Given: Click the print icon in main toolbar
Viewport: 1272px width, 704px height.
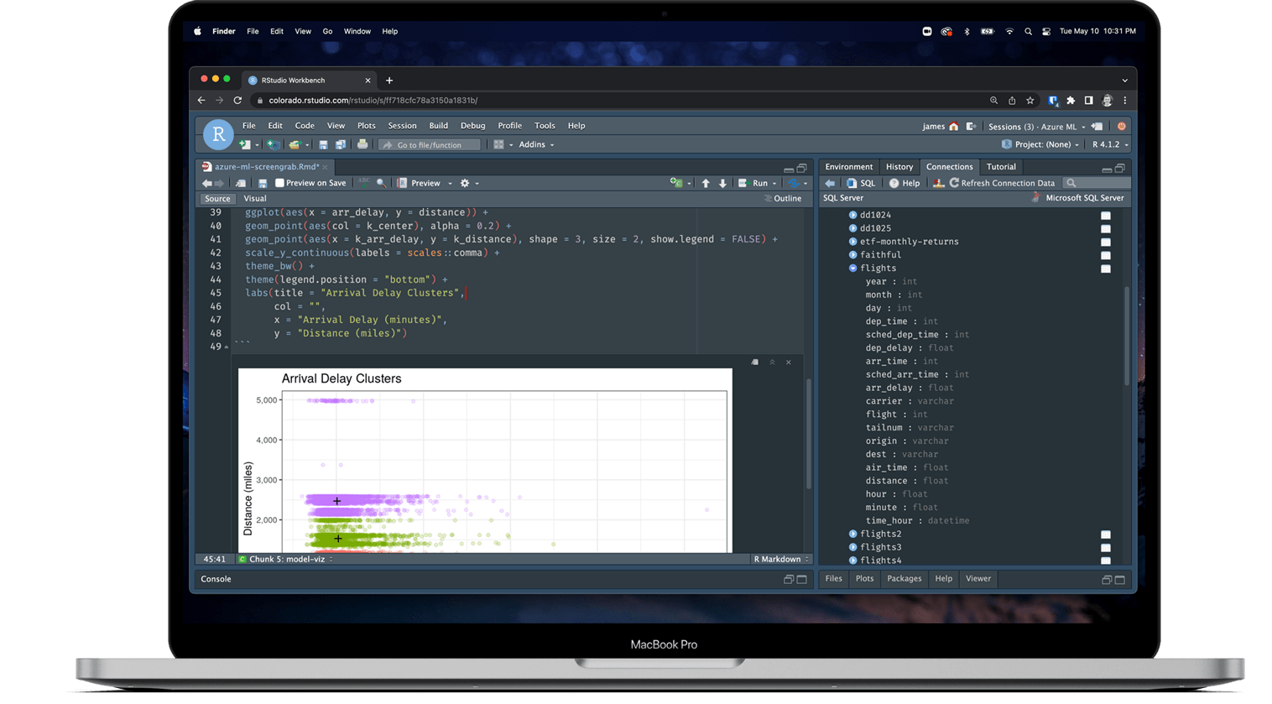Looking at the screenshot, I should [x=362, y=144].
